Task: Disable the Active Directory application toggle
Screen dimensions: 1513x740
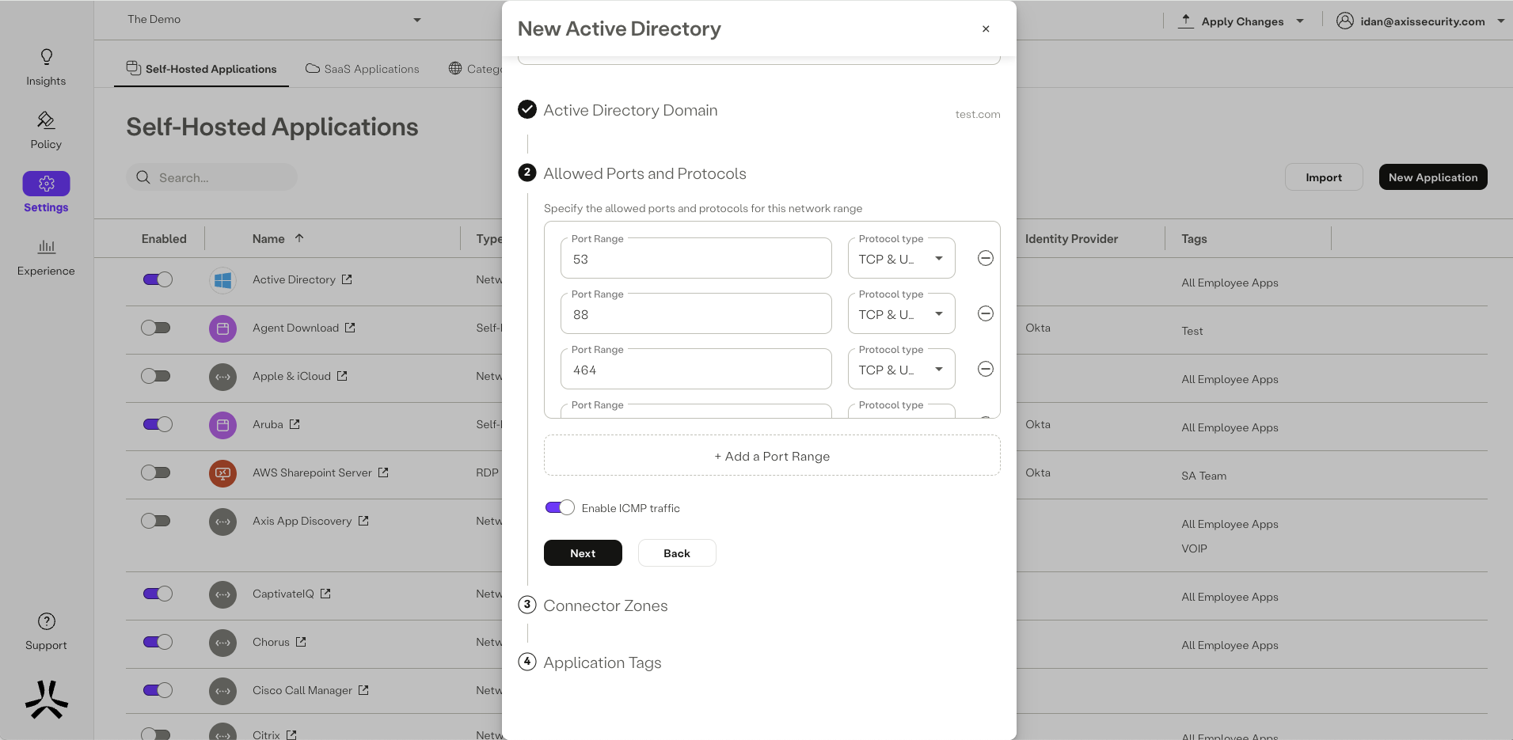Action: pos(158,279)
